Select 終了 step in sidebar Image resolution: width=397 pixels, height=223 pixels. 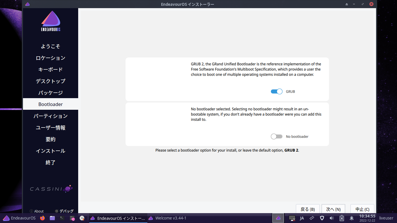[x=51, y=162]
